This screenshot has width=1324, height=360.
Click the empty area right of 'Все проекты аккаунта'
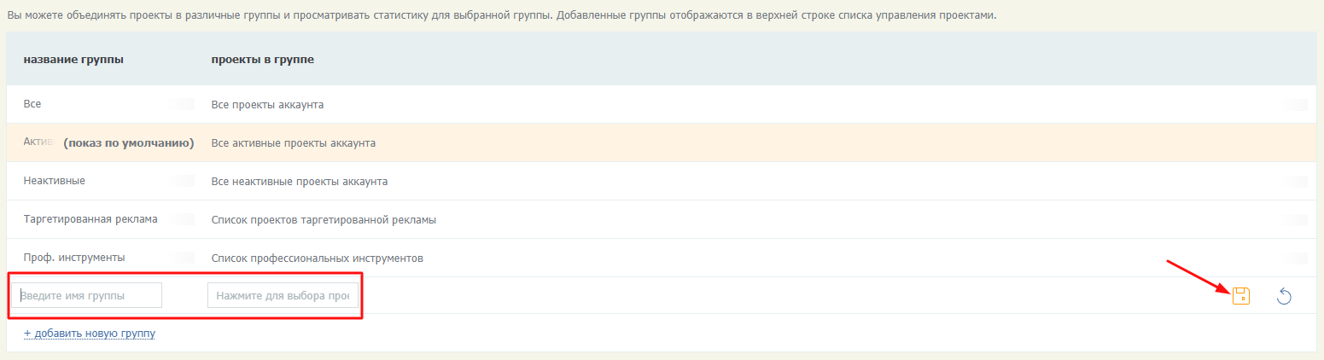point(802,105)
